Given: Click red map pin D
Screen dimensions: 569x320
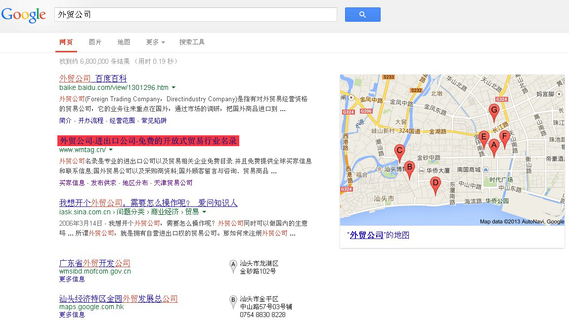Looking at the screenshot, I should click(x=435, y=184).
